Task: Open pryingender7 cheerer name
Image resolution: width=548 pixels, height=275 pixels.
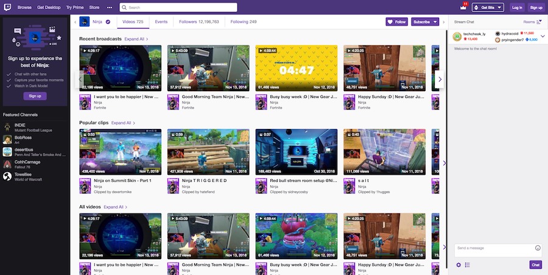Action: click(513, 40)
